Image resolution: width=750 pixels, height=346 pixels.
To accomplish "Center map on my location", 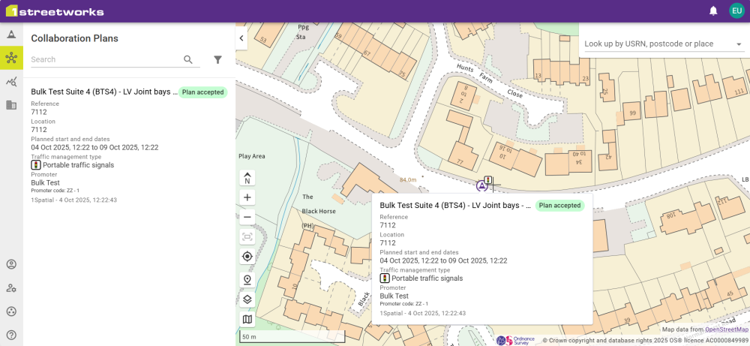I will [247, 257].
